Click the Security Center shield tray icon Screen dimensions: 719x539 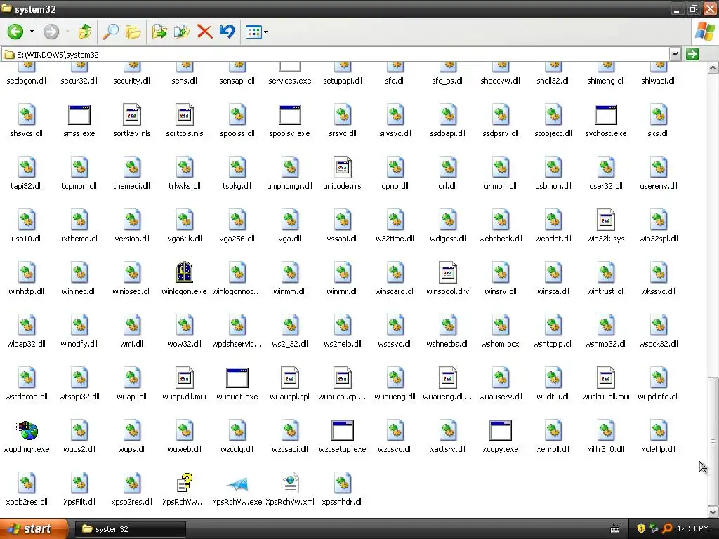click(x=641, y=529)
